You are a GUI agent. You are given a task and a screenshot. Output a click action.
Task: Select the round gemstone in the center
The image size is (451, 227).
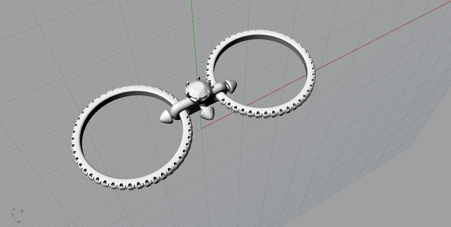(x=197, y=90)
